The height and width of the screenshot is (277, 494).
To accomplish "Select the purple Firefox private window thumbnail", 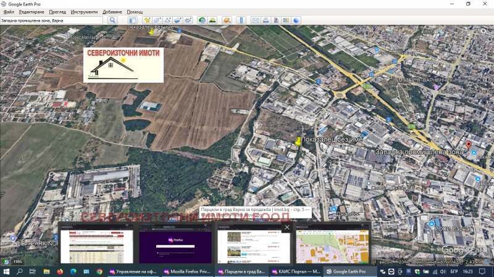I will pyautogui.click(x=175, y=247).
